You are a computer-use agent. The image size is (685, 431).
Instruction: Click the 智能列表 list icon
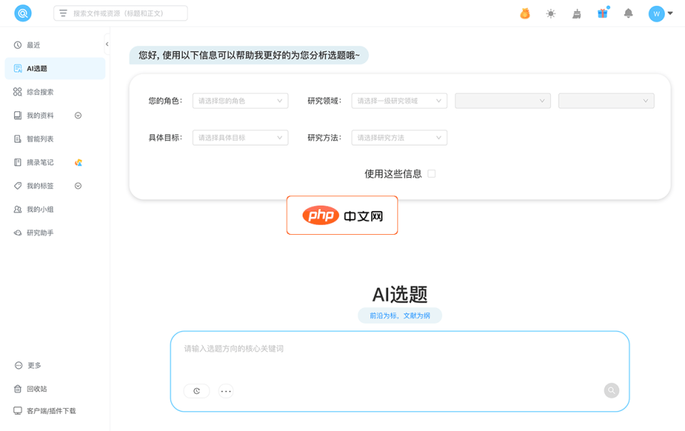tap(17, 139)
